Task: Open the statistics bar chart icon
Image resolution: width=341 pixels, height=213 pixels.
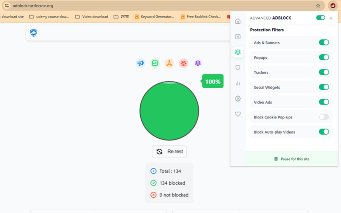Action: [x=238, y=83]
